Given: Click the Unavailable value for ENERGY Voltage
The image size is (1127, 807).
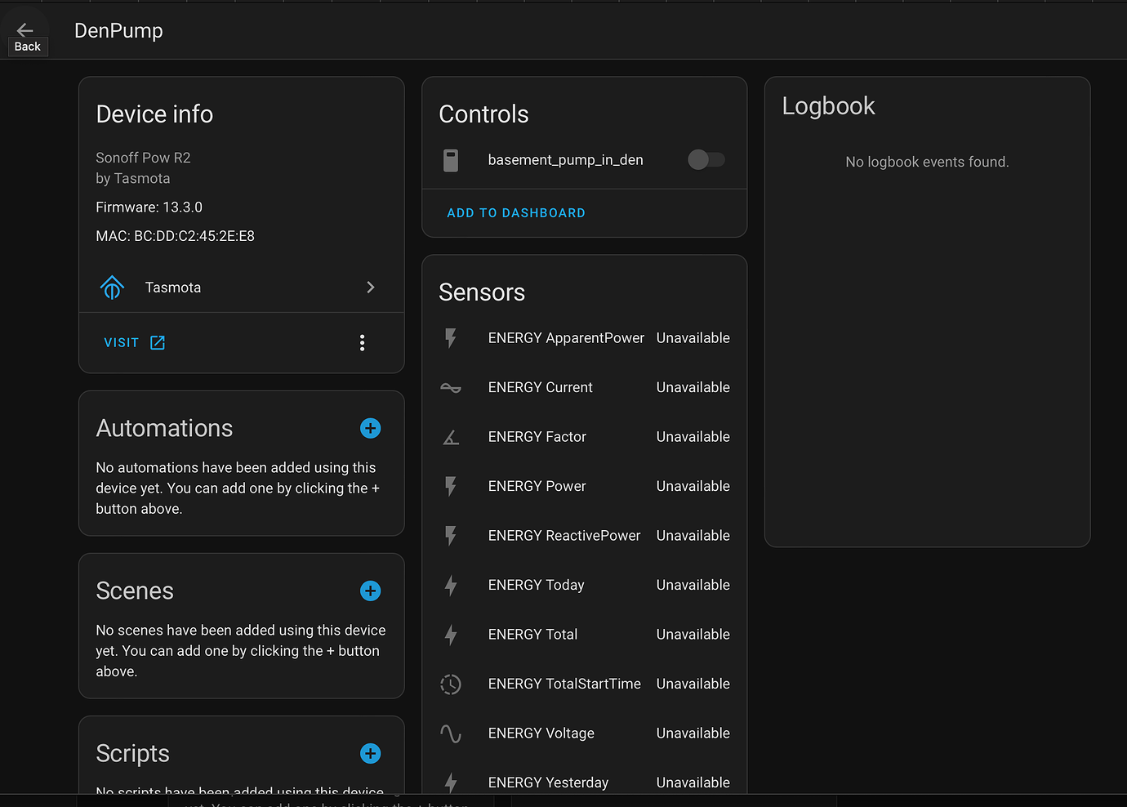Looking at the screenshot, I should tap(693, 733).
